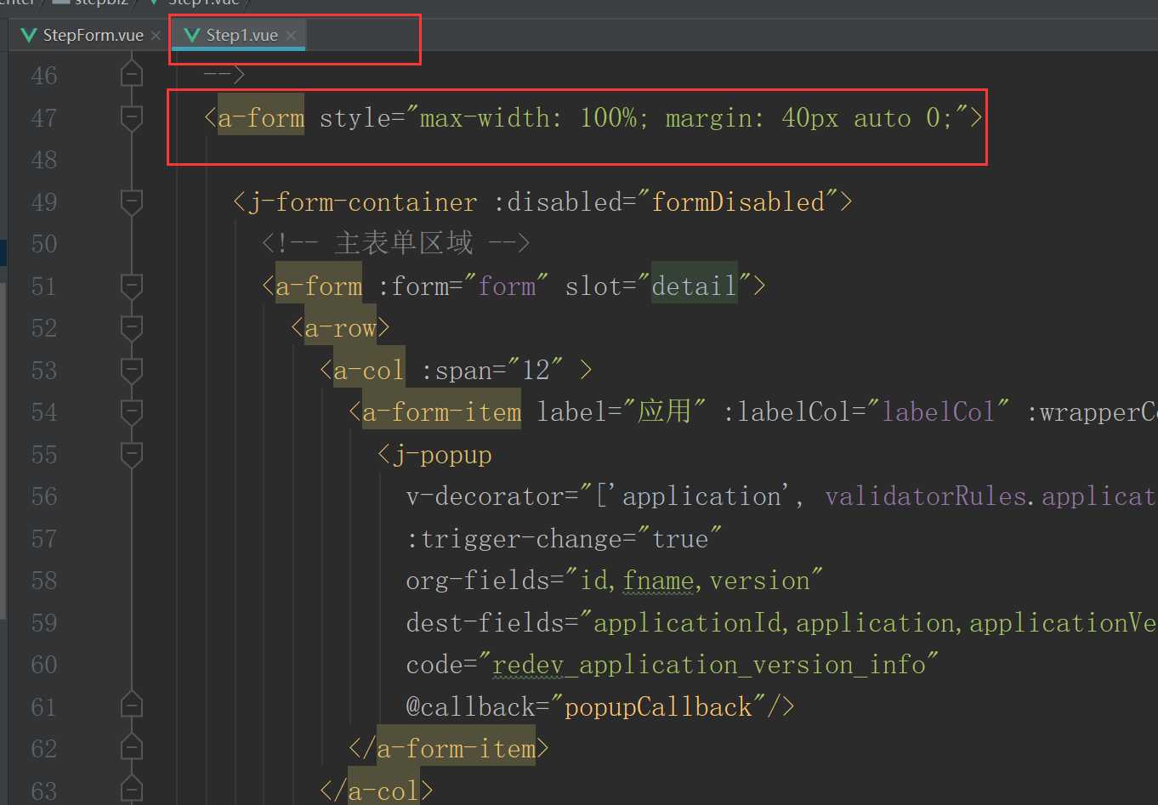The image size is (1158, 805).
Task: Click the closing a-form-item tag
Action: coord(449,749)
